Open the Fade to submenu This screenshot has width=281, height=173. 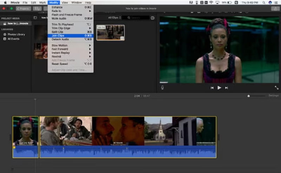coord(71,11)
